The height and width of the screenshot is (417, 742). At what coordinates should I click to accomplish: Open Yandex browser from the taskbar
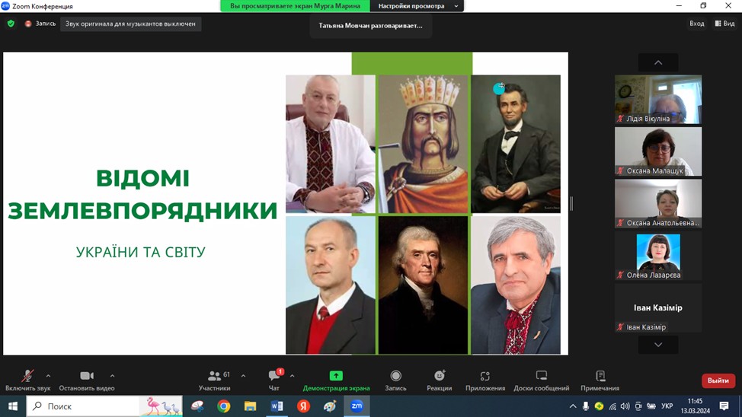tap(303, 406)
